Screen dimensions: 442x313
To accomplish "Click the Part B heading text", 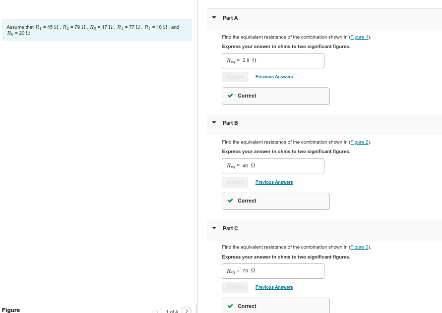I will [x=230, y=123].
